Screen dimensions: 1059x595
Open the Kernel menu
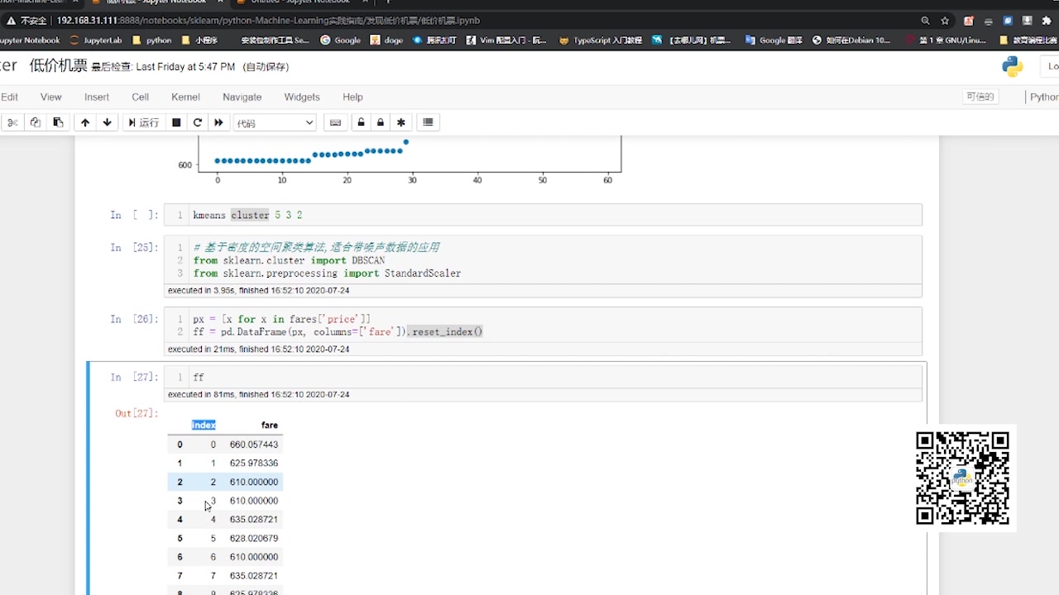tap(186, 97)
